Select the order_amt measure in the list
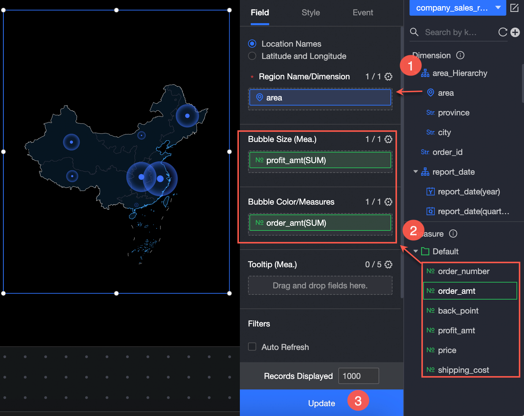 click(470, 291)
